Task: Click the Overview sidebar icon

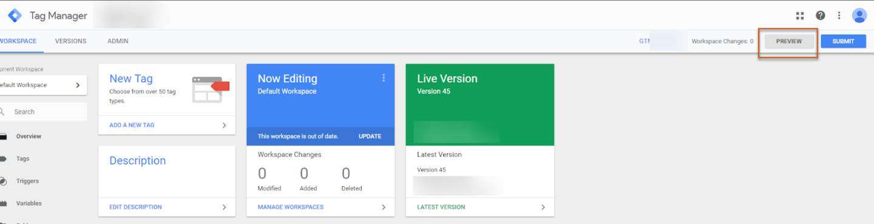Action: pos(2,137)
